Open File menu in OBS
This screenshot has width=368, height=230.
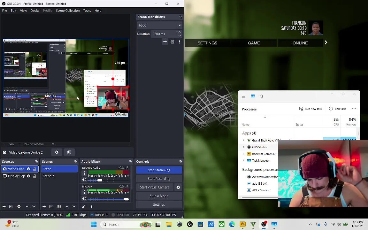click(5, 11)
